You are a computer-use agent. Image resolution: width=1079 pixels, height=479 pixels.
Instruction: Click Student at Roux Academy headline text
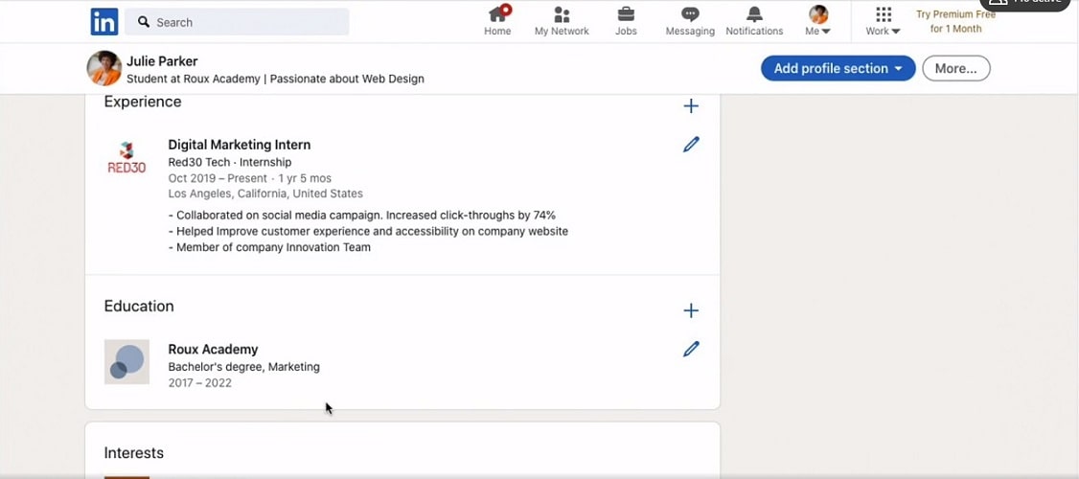coord(275,79)
